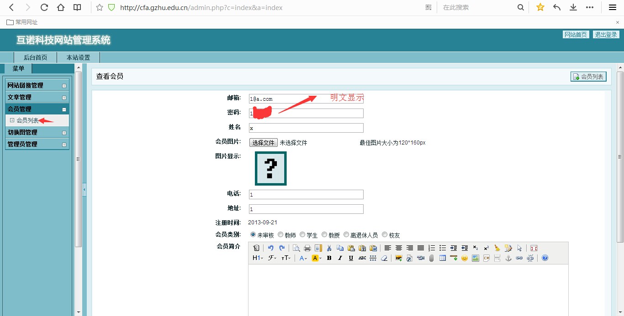The width and height of the screenshot is (624, 316).
Task: Open the H1 heading format dropdown
Action: [258, 258]
